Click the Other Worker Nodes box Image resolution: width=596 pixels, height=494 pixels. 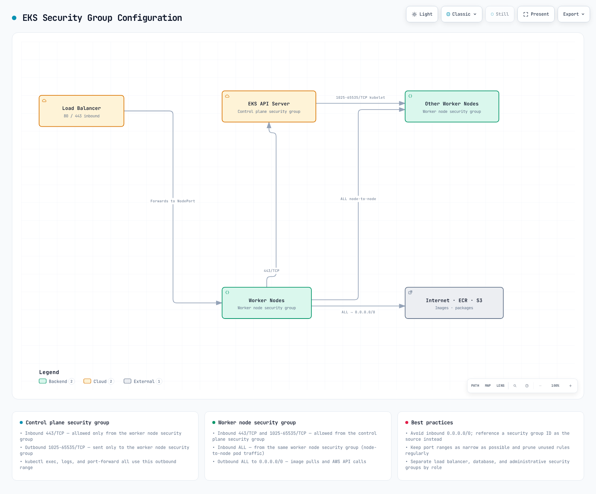pyautogui.click(x=452, y=107)
